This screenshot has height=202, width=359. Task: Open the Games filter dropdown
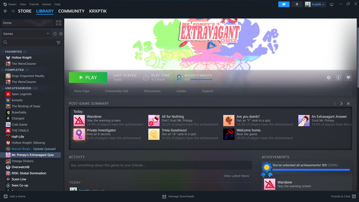click(x=26, y=34)
